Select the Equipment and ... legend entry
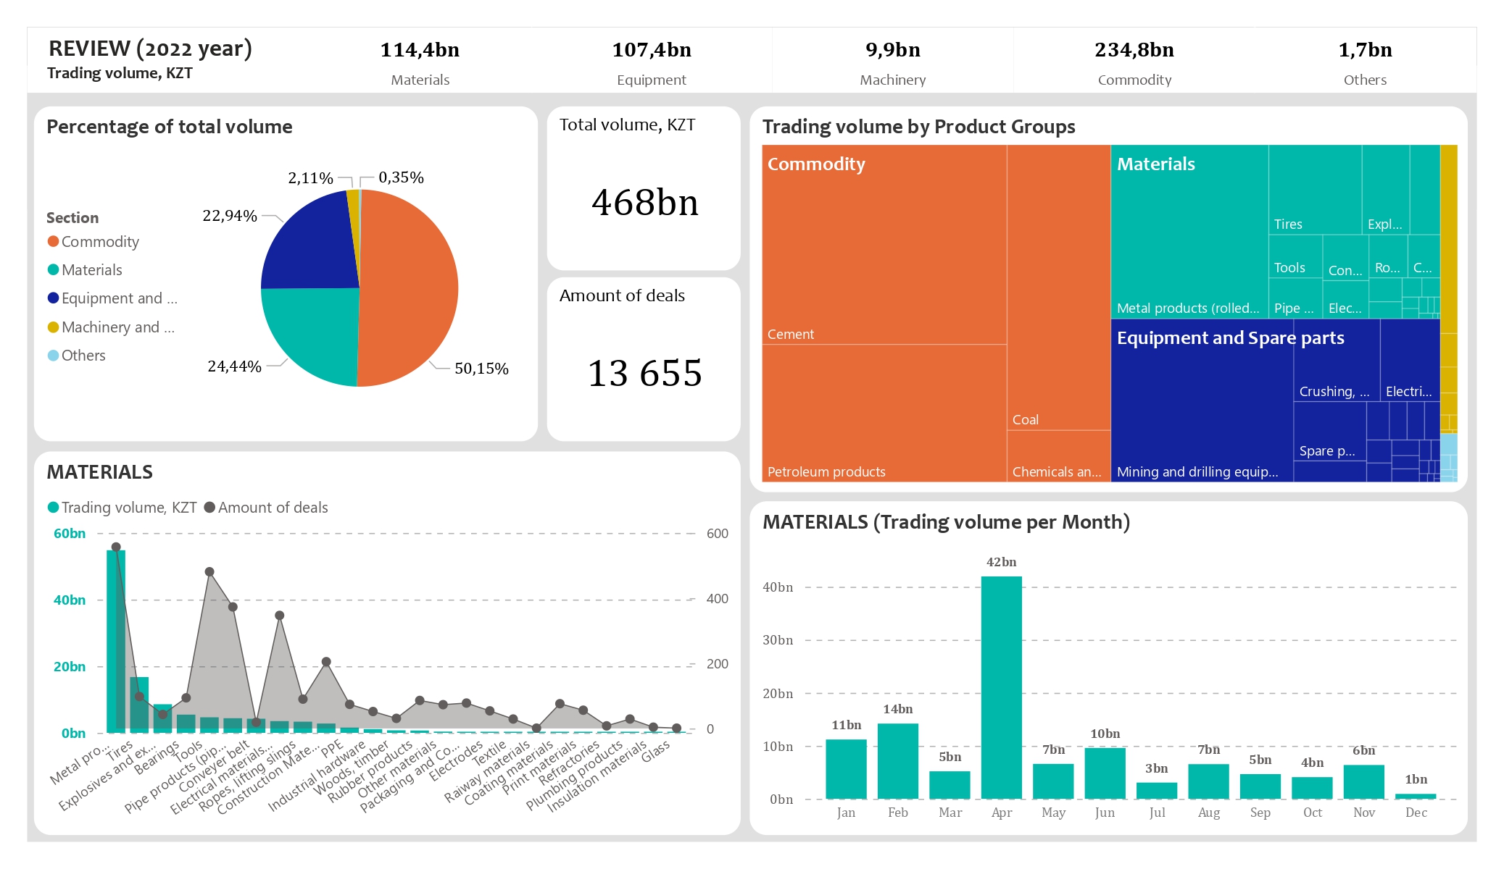Image resolution: width=1504 pixels, height=869 pixels. (112, 298)
